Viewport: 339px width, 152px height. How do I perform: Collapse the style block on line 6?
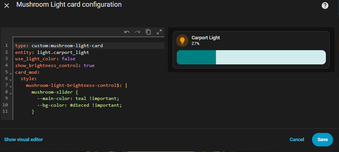[x=10, y=79]
